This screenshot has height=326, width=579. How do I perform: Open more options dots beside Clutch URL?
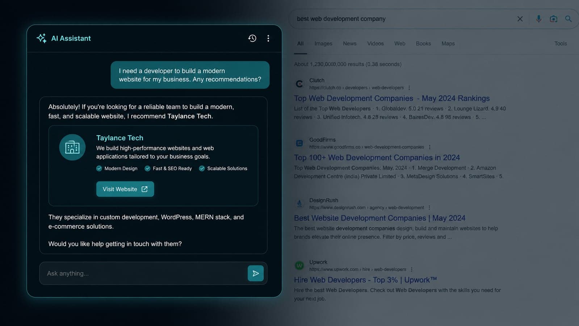tap(409, 88)
